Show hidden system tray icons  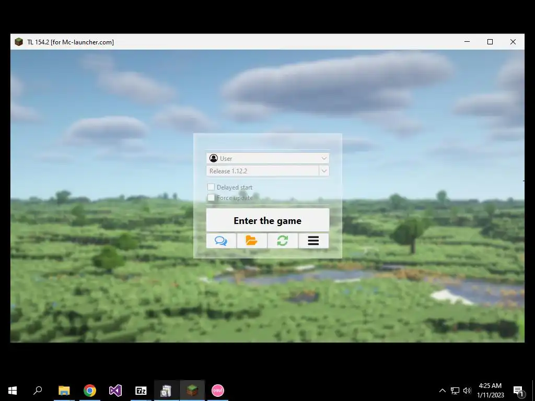coord(442,391)
